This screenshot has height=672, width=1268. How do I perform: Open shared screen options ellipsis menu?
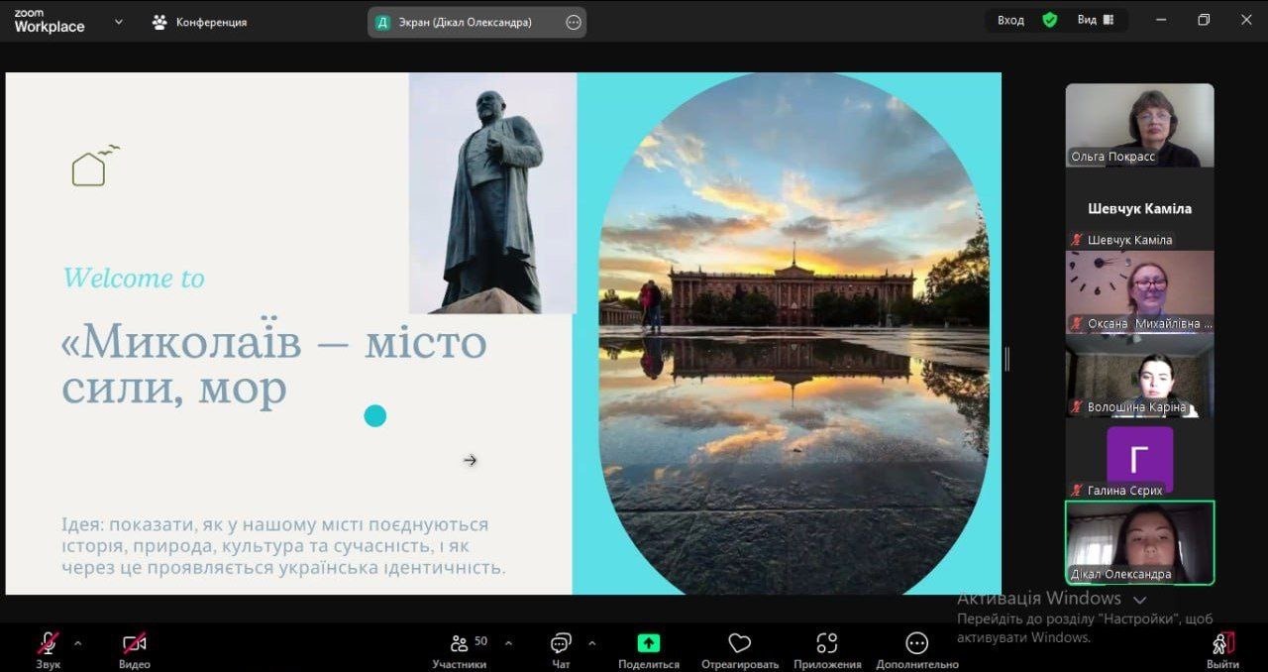574,22
